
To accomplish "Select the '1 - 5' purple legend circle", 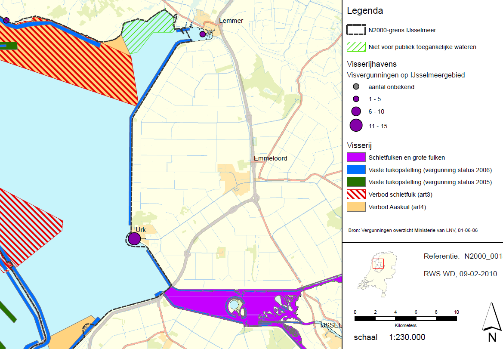I will (356, 99).
